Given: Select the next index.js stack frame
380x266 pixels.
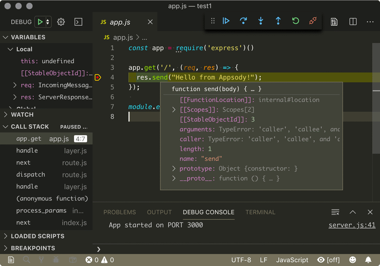Looking at the screenshot, I should [x=46, y=222].
